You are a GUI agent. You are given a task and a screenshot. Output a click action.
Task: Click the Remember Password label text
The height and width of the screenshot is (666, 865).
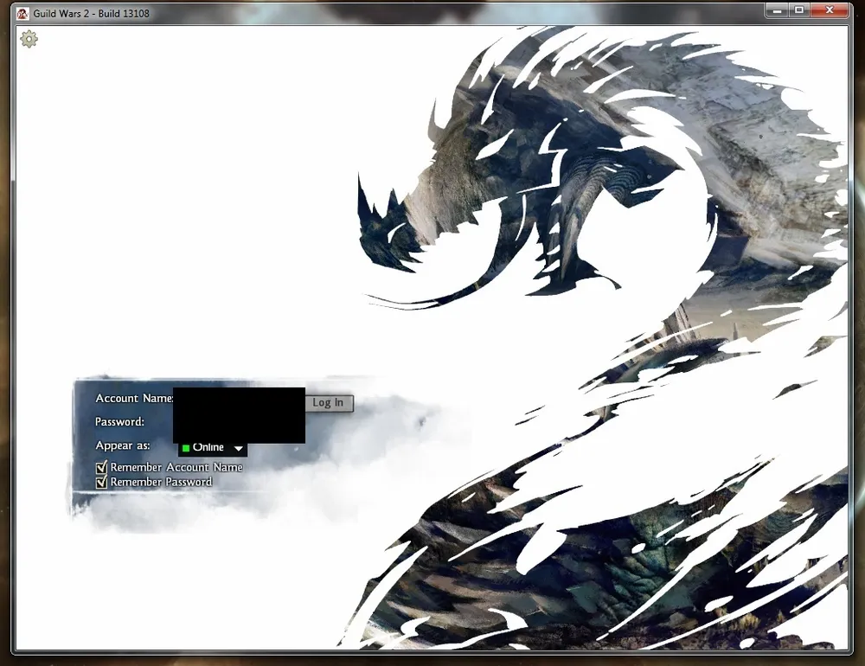pos(161,482)
